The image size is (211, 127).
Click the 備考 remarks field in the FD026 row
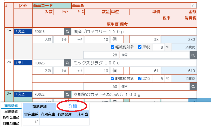pyautogui.click(x=155, y=86)
